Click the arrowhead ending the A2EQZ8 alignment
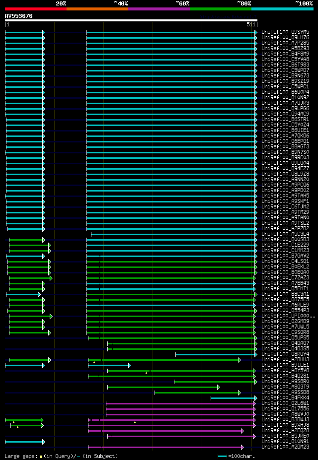The image size is (318, 460). click(x=242, y=431)
